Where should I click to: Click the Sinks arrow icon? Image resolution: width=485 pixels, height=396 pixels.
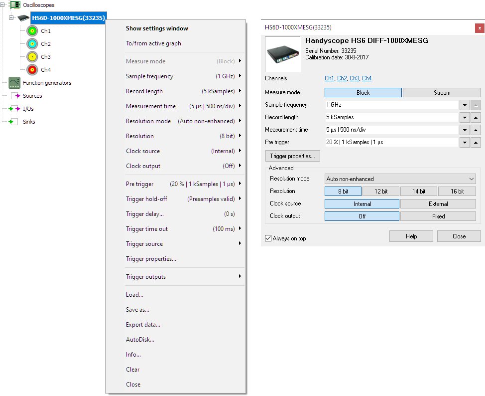[13, 122]
